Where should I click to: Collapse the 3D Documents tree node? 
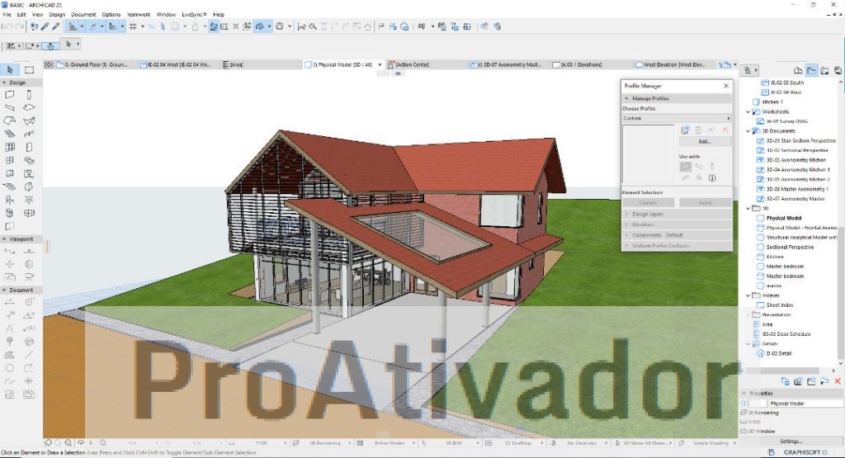tap(748, 131)
